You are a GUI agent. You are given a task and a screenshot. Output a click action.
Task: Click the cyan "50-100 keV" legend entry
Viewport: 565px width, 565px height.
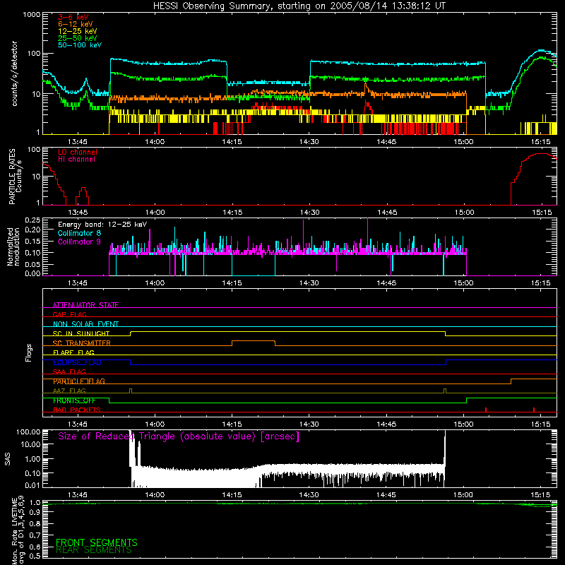[x=80, y=45]
